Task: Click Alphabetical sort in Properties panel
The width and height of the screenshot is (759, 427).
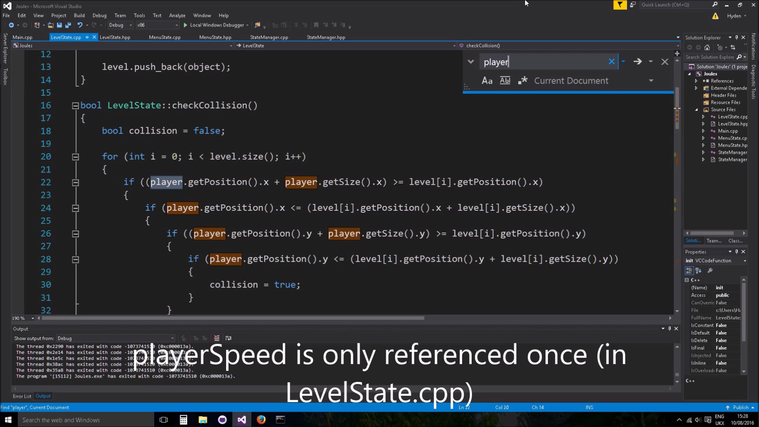Action: click(x=698, y=270)
